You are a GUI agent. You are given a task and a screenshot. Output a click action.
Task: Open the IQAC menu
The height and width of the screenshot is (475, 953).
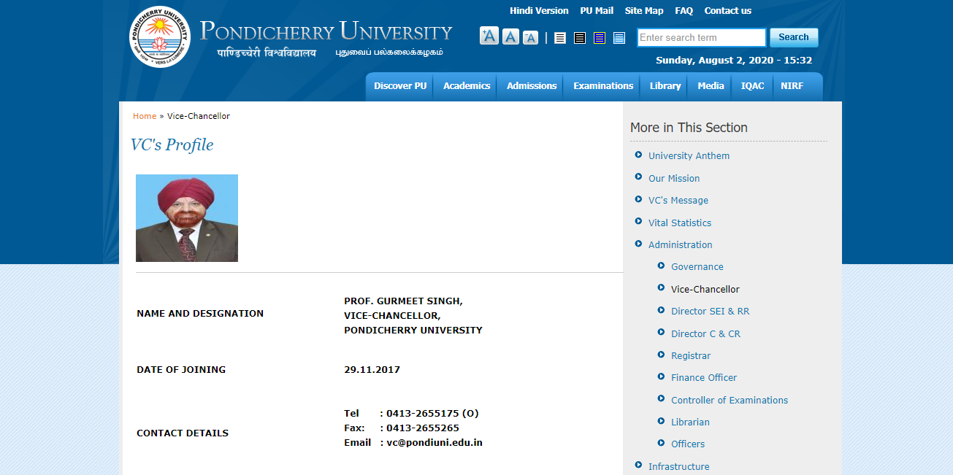click(x=752, y=86)
